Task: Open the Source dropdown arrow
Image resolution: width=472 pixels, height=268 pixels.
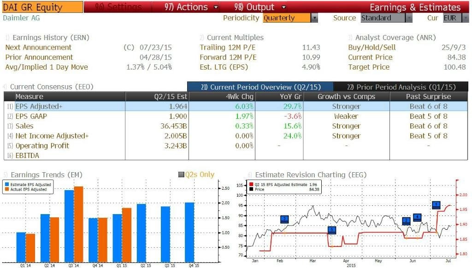Action: pos(409,18)
